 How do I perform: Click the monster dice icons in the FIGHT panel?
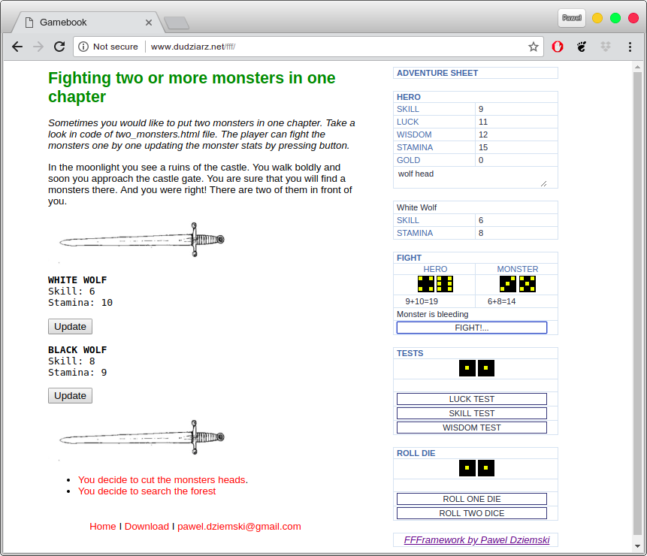coord(517,284)
